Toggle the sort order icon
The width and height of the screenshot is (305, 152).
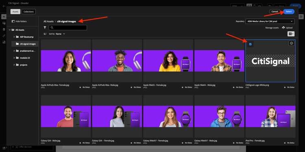(45, 34)
